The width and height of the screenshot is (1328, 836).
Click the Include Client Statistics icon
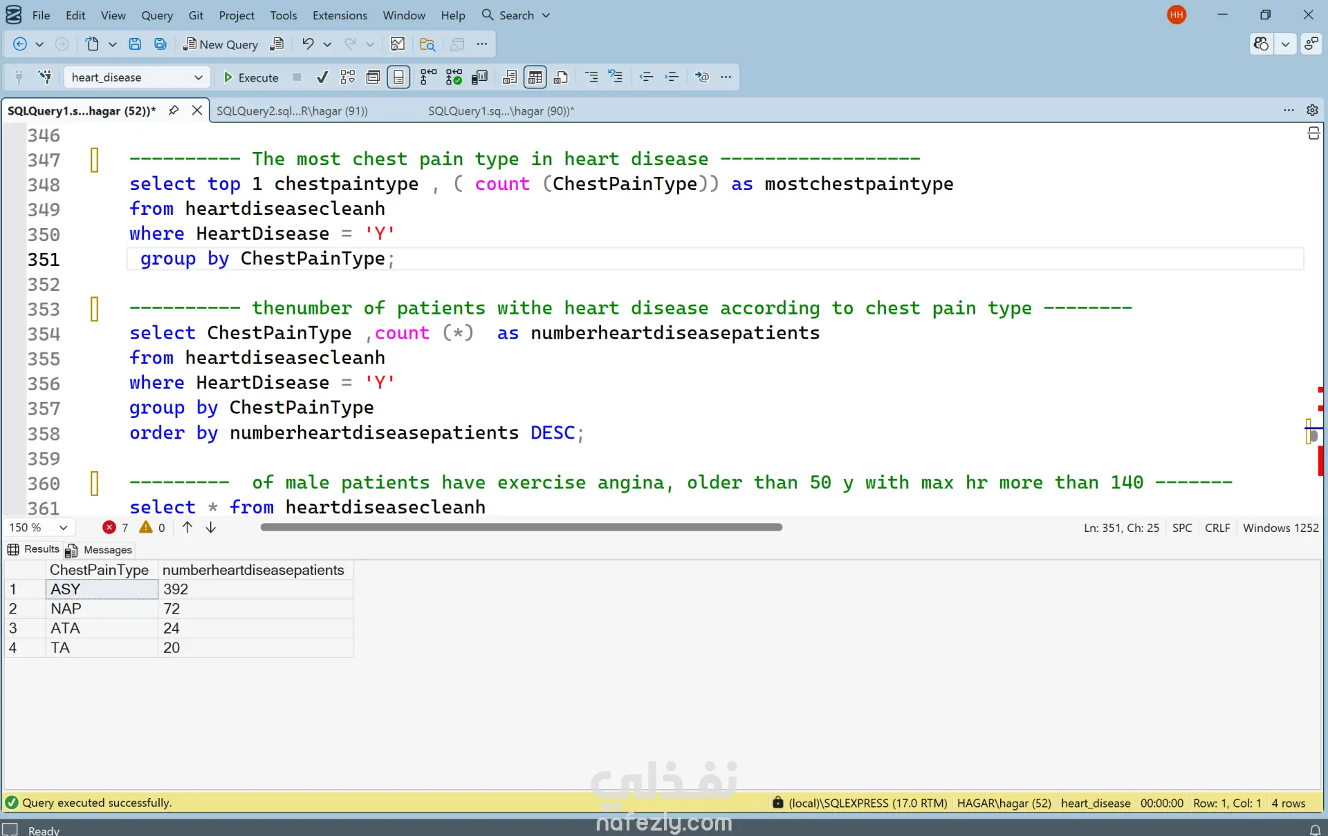click(x=479, y=77)
